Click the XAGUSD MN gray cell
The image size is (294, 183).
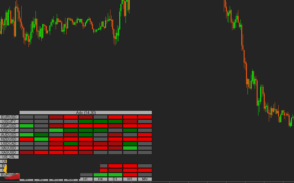(145, 152)
